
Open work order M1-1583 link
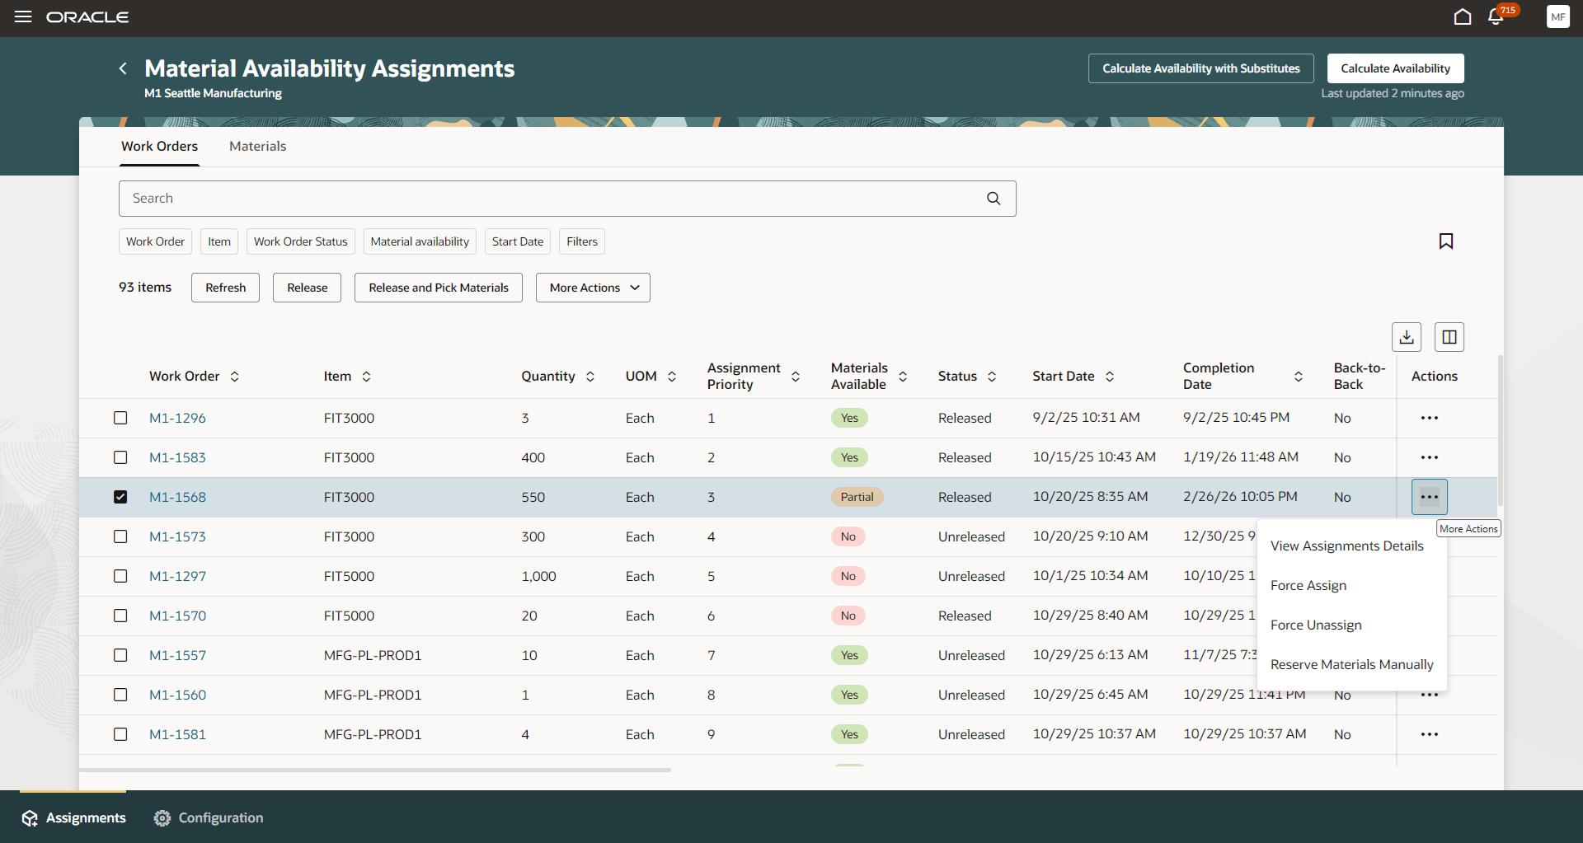click(x=177, y=457)
